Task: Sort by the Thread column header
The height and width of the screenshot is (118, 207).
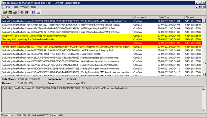Action: (x=193, y=17)
